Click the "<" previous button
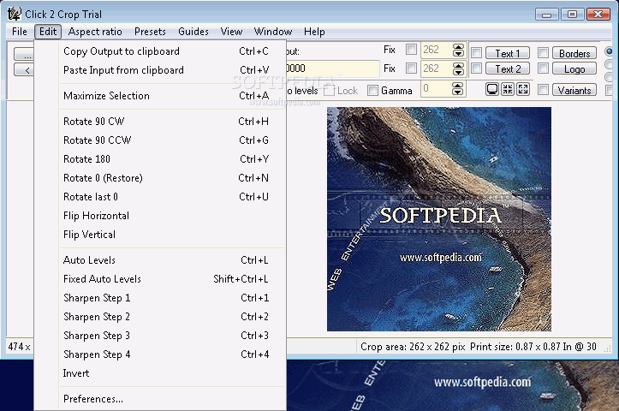Viewport: 619px width, 411px height. click(x=24, y=70)
